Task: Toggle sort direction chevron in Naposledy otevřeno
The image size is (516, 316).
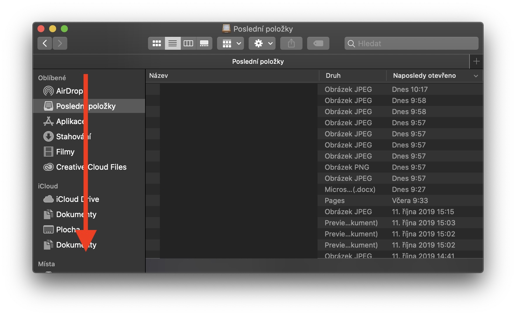Action: (476, 76)
